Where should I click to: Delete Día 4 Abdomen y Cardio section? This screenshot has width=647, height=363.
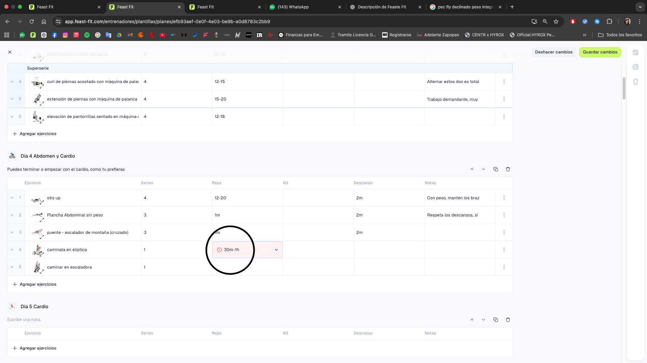click(508, 169)
